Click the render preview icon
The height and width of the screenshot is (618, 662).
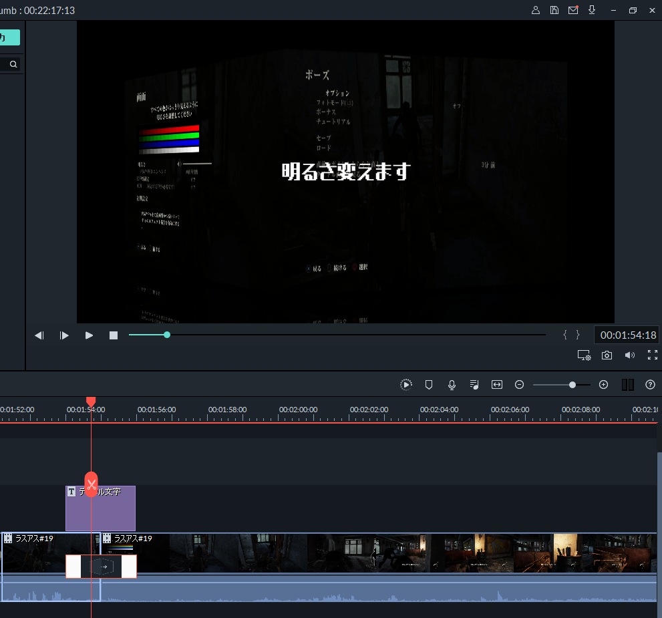(405, 385)
